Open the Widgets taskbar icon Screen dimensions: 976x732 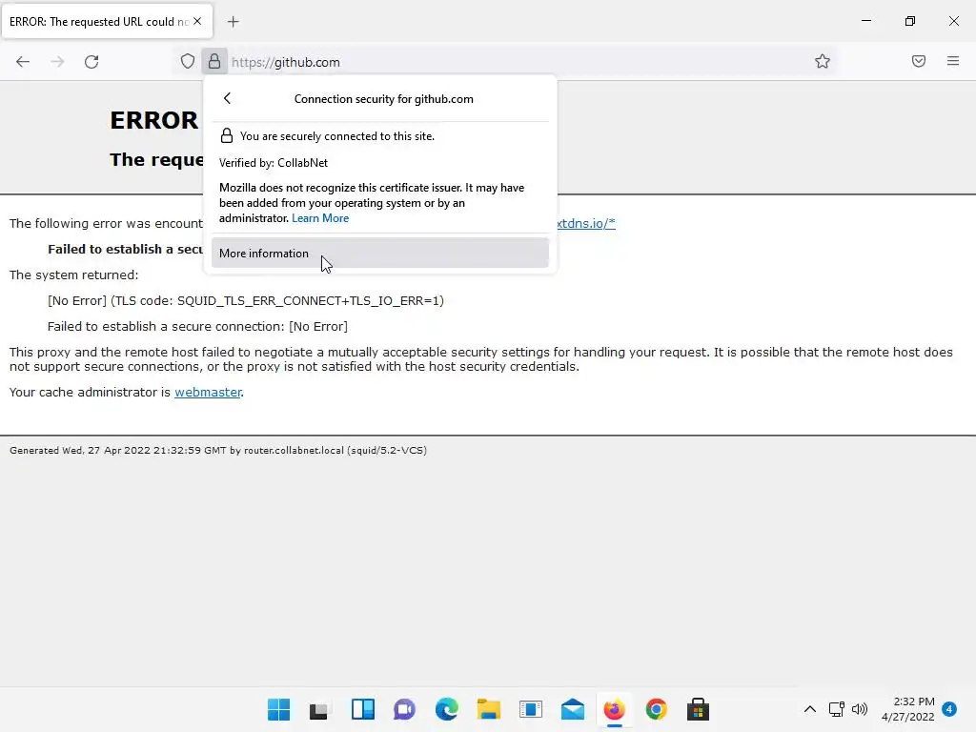(x=363, y=709)
